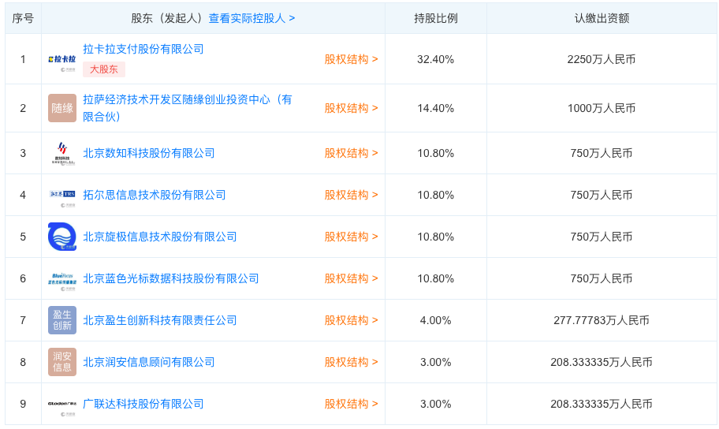Select the 32.40% shareholding cell
The image size is (719, 429).
point(436,59)
